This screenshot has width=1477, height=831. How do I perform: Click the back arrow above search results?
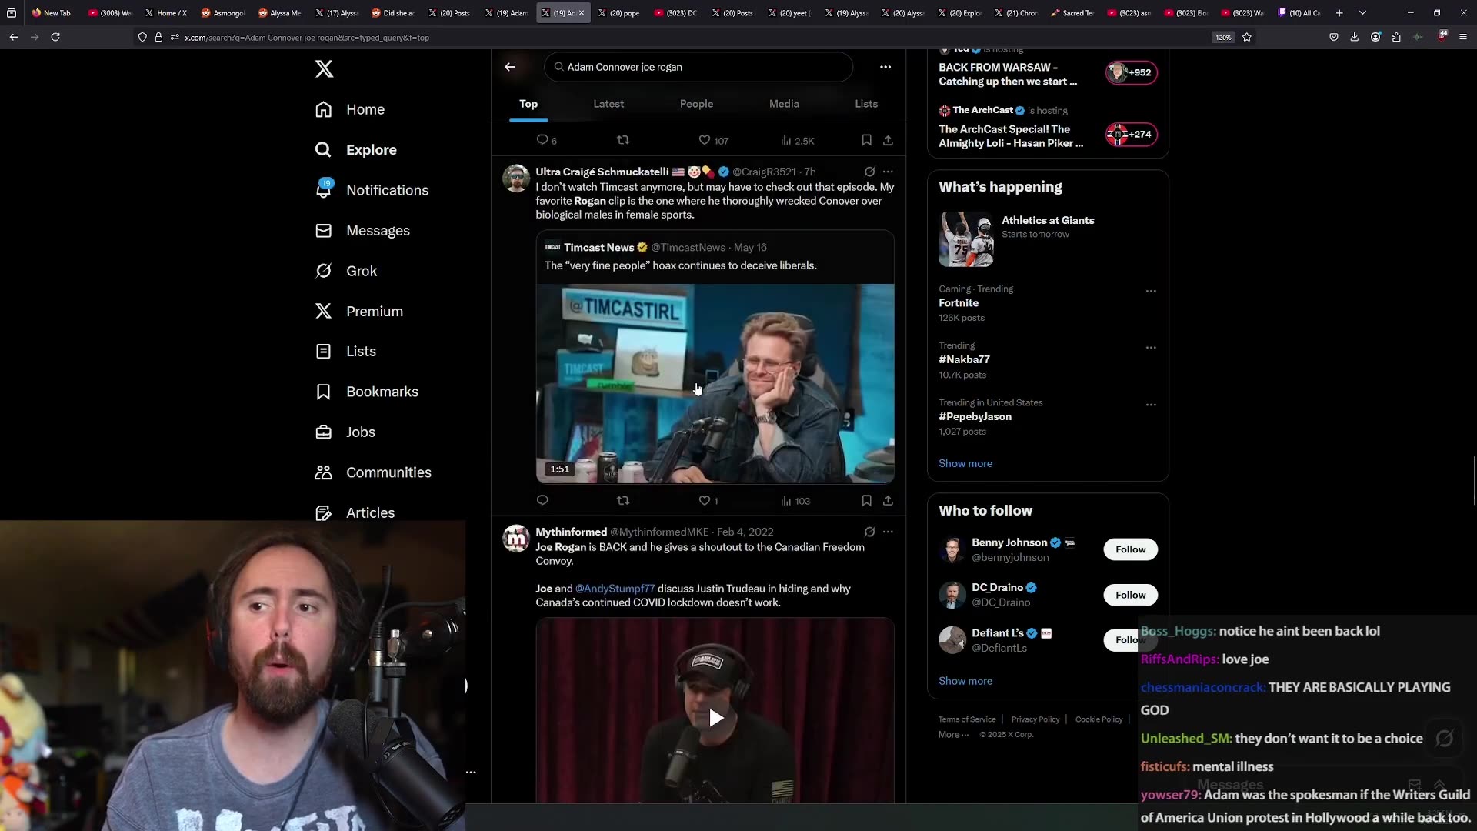pos(510,67)
